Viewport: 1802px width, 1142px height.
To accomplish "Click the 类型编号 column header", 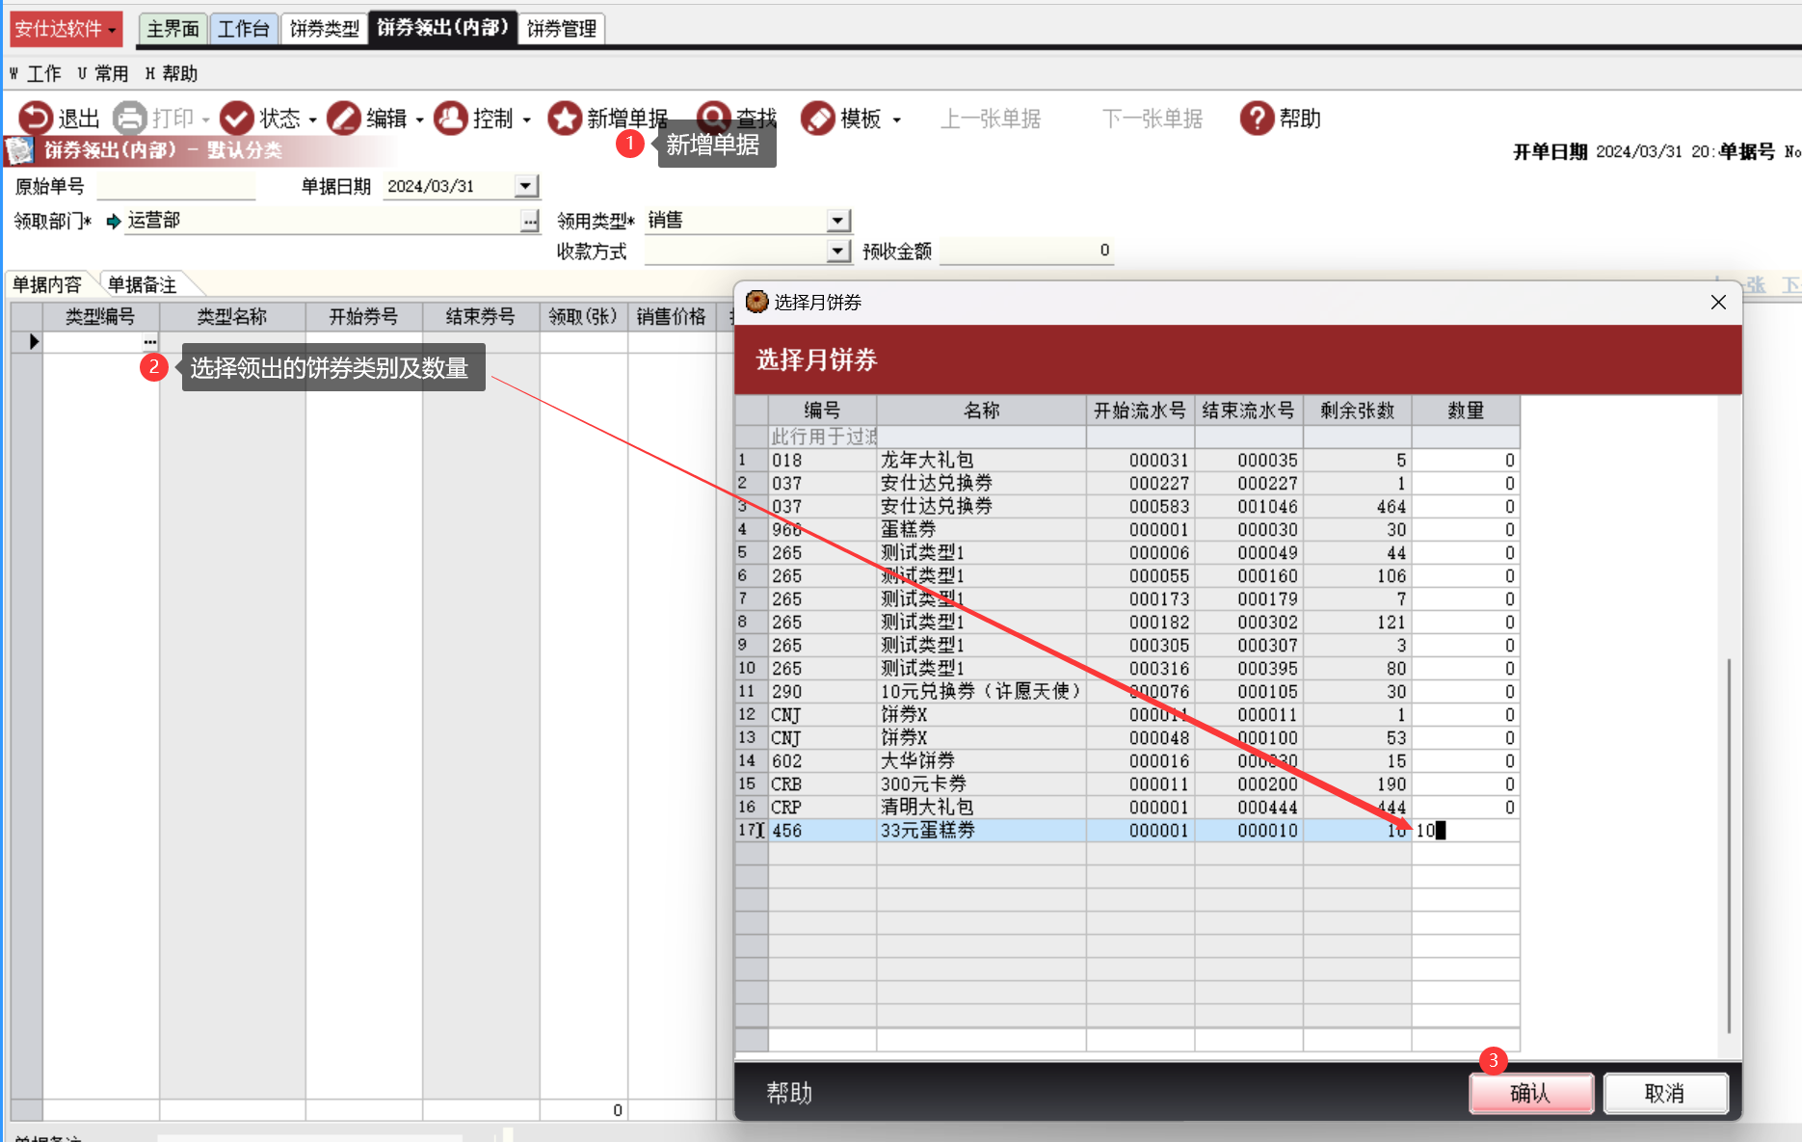I will pos(100,317).
